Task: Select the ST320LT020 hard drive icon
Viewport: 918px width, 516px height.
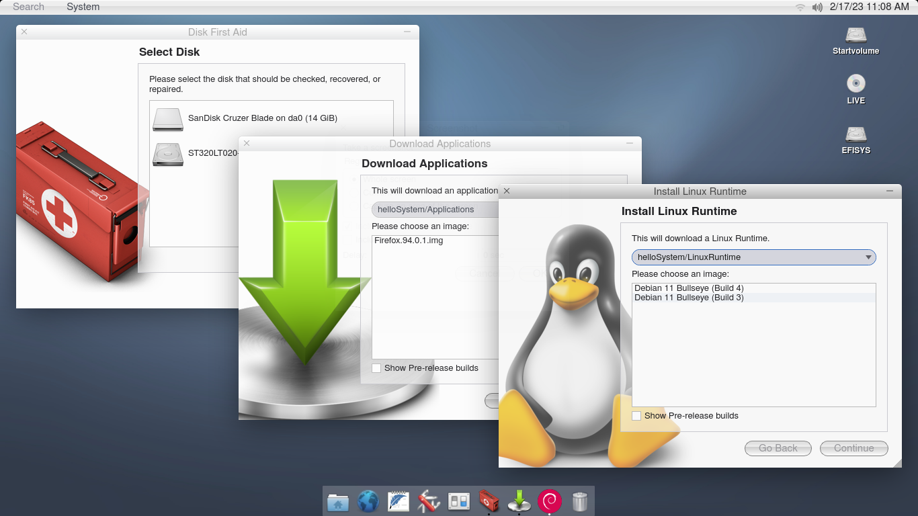Action: 167,154
